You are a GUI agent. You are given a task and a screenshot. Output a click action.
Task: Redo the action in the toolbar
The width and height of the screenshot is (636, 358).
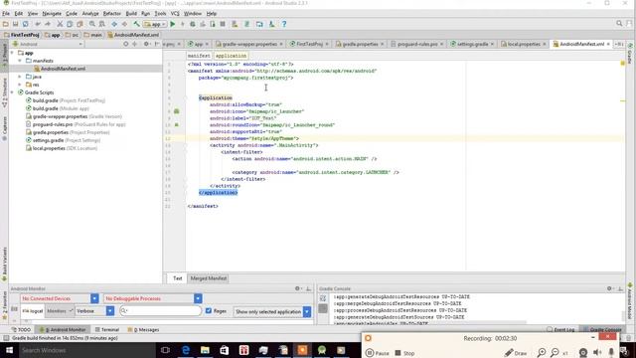click(x=48, y=24)
